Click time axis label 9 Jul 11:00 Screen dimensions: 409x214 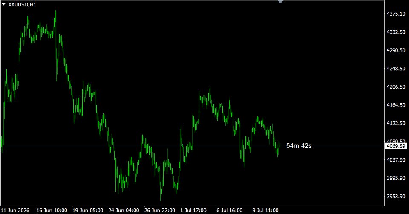pyautogui.click(x=265, y=210)
